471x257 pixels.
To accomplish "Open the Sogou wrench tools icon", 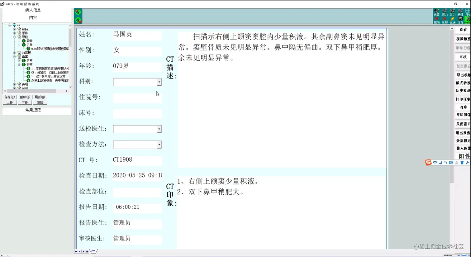I will point(467,163).
